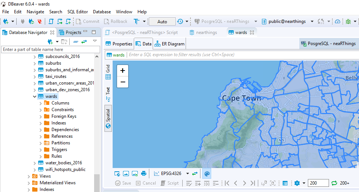Expand the taxi_routes table node
The height and width of the screenshot is (192, 359).
pos(34,76)
